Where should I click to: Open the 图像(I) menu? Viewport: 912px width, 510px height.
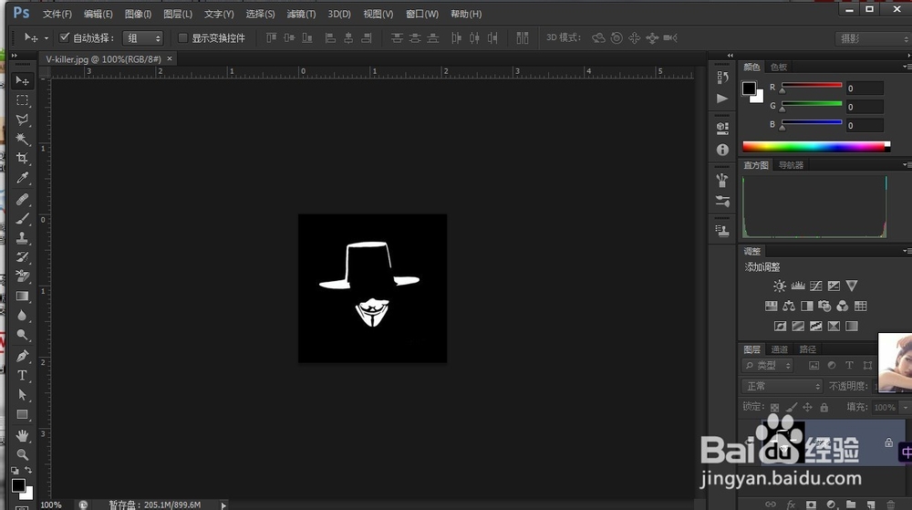[x=138, y=14]
